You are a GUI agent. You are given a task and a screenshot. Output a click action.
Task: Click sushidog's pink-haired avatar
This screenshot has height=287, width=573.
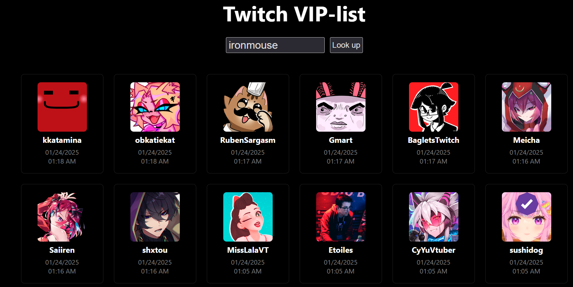pyautogui.click(x=527, y=217)
